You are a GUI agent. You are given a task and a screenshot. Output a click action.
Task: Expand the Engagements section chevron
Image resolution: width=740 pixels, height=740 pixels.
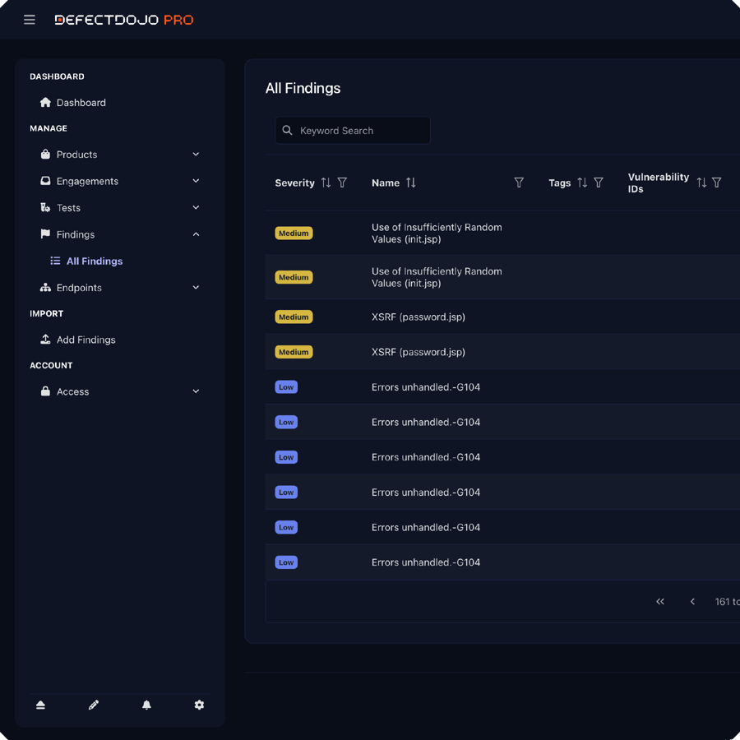point(196,181)
